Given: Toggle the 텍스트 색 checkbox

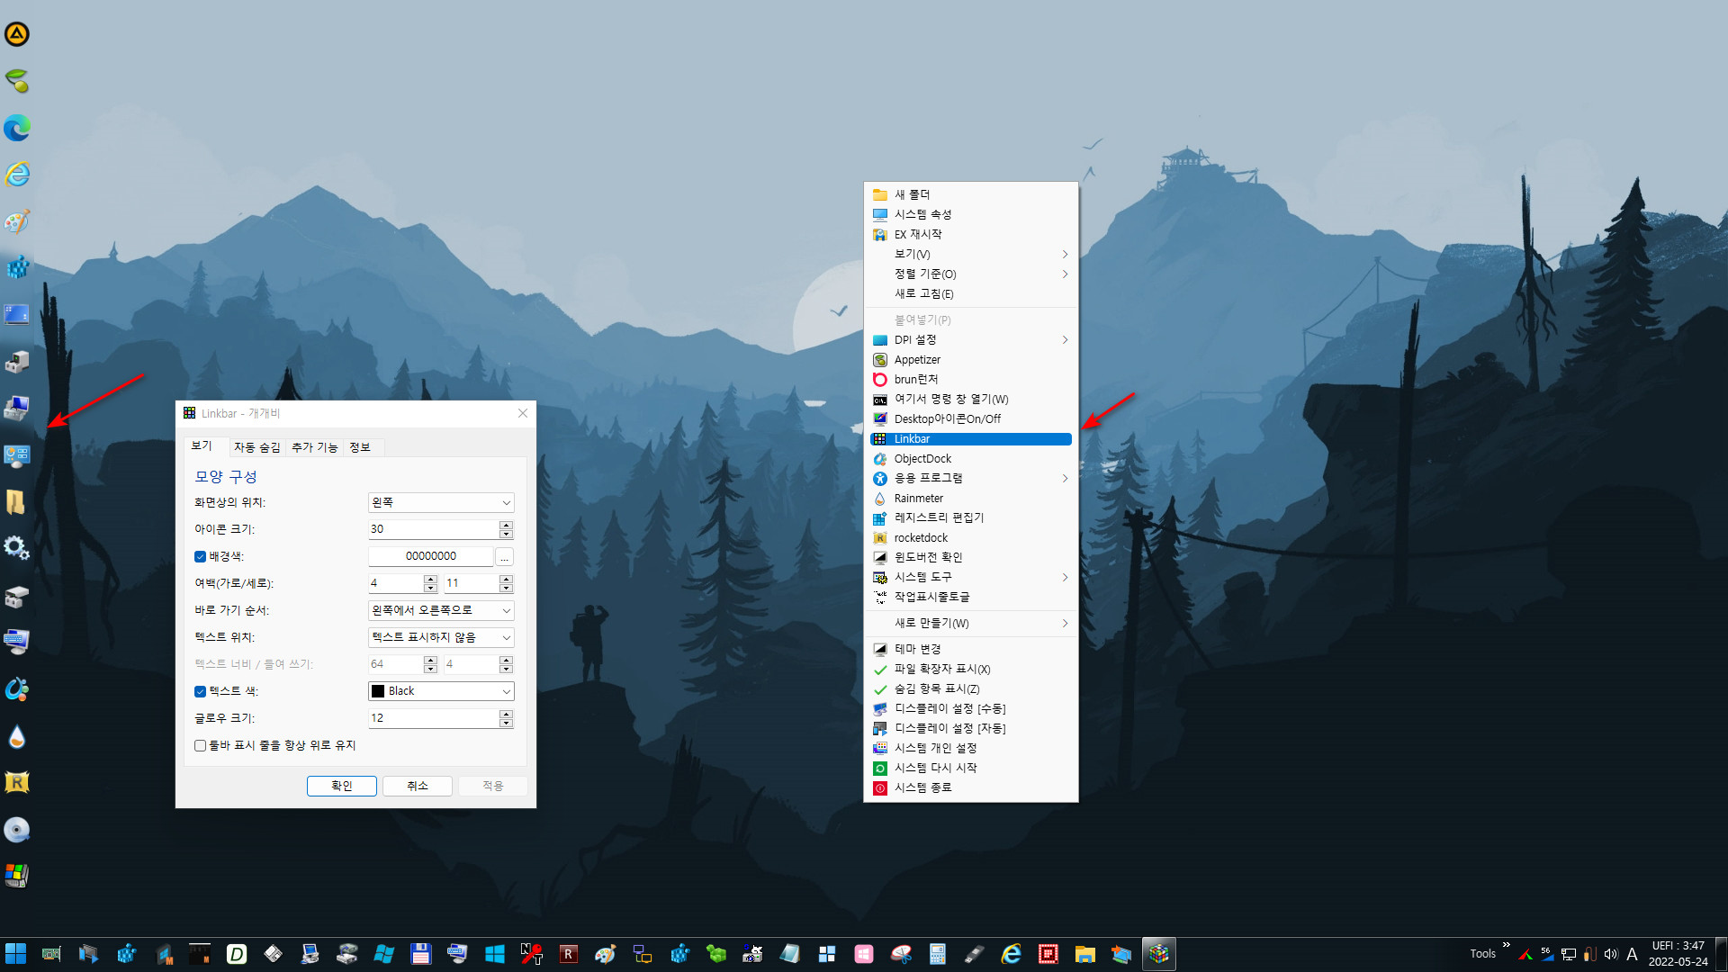Looking at the screenshot, I should (x=200, y=691).
